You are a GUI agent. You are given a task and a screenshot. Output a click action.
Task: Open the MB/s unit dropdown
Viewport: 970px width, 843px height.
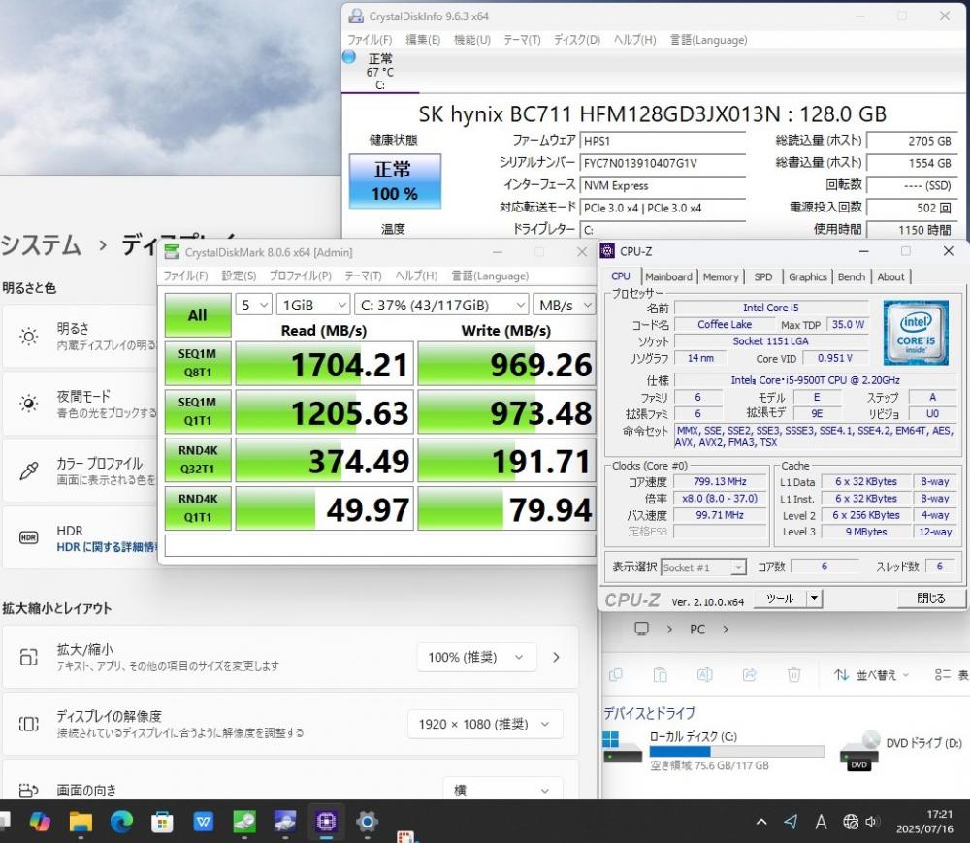[x=565, y=305]
